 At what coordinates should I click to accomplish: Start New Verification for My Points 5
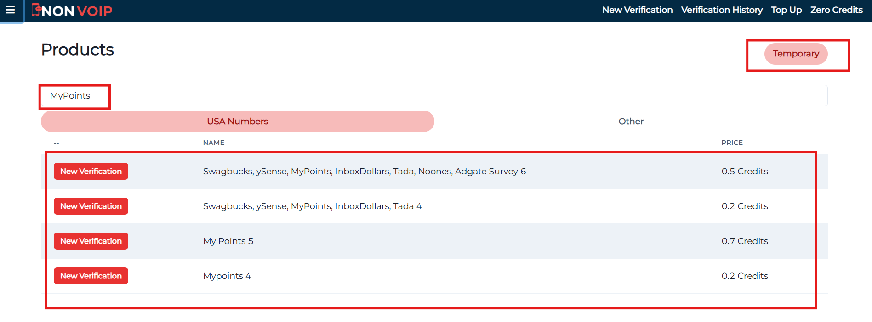click(x=91, y=241)
